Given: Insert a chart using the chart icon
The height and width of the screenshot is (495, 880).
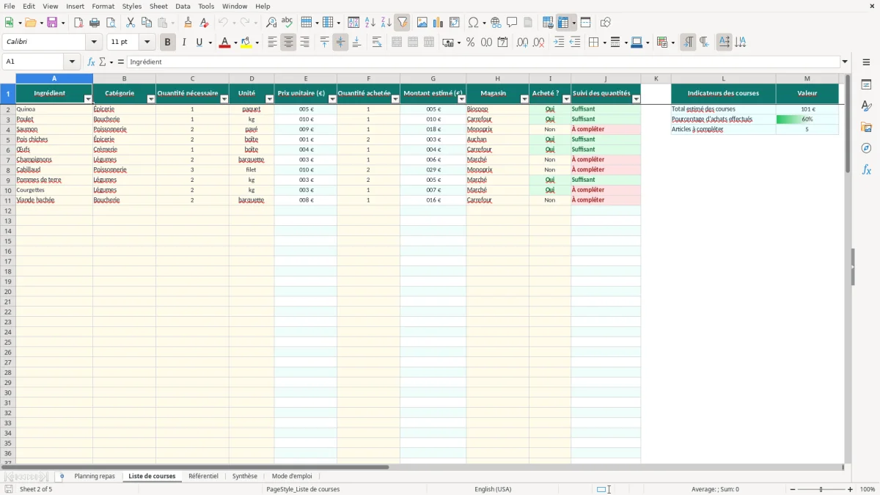Looking at the screenshot, I should (x=438, y=23).
